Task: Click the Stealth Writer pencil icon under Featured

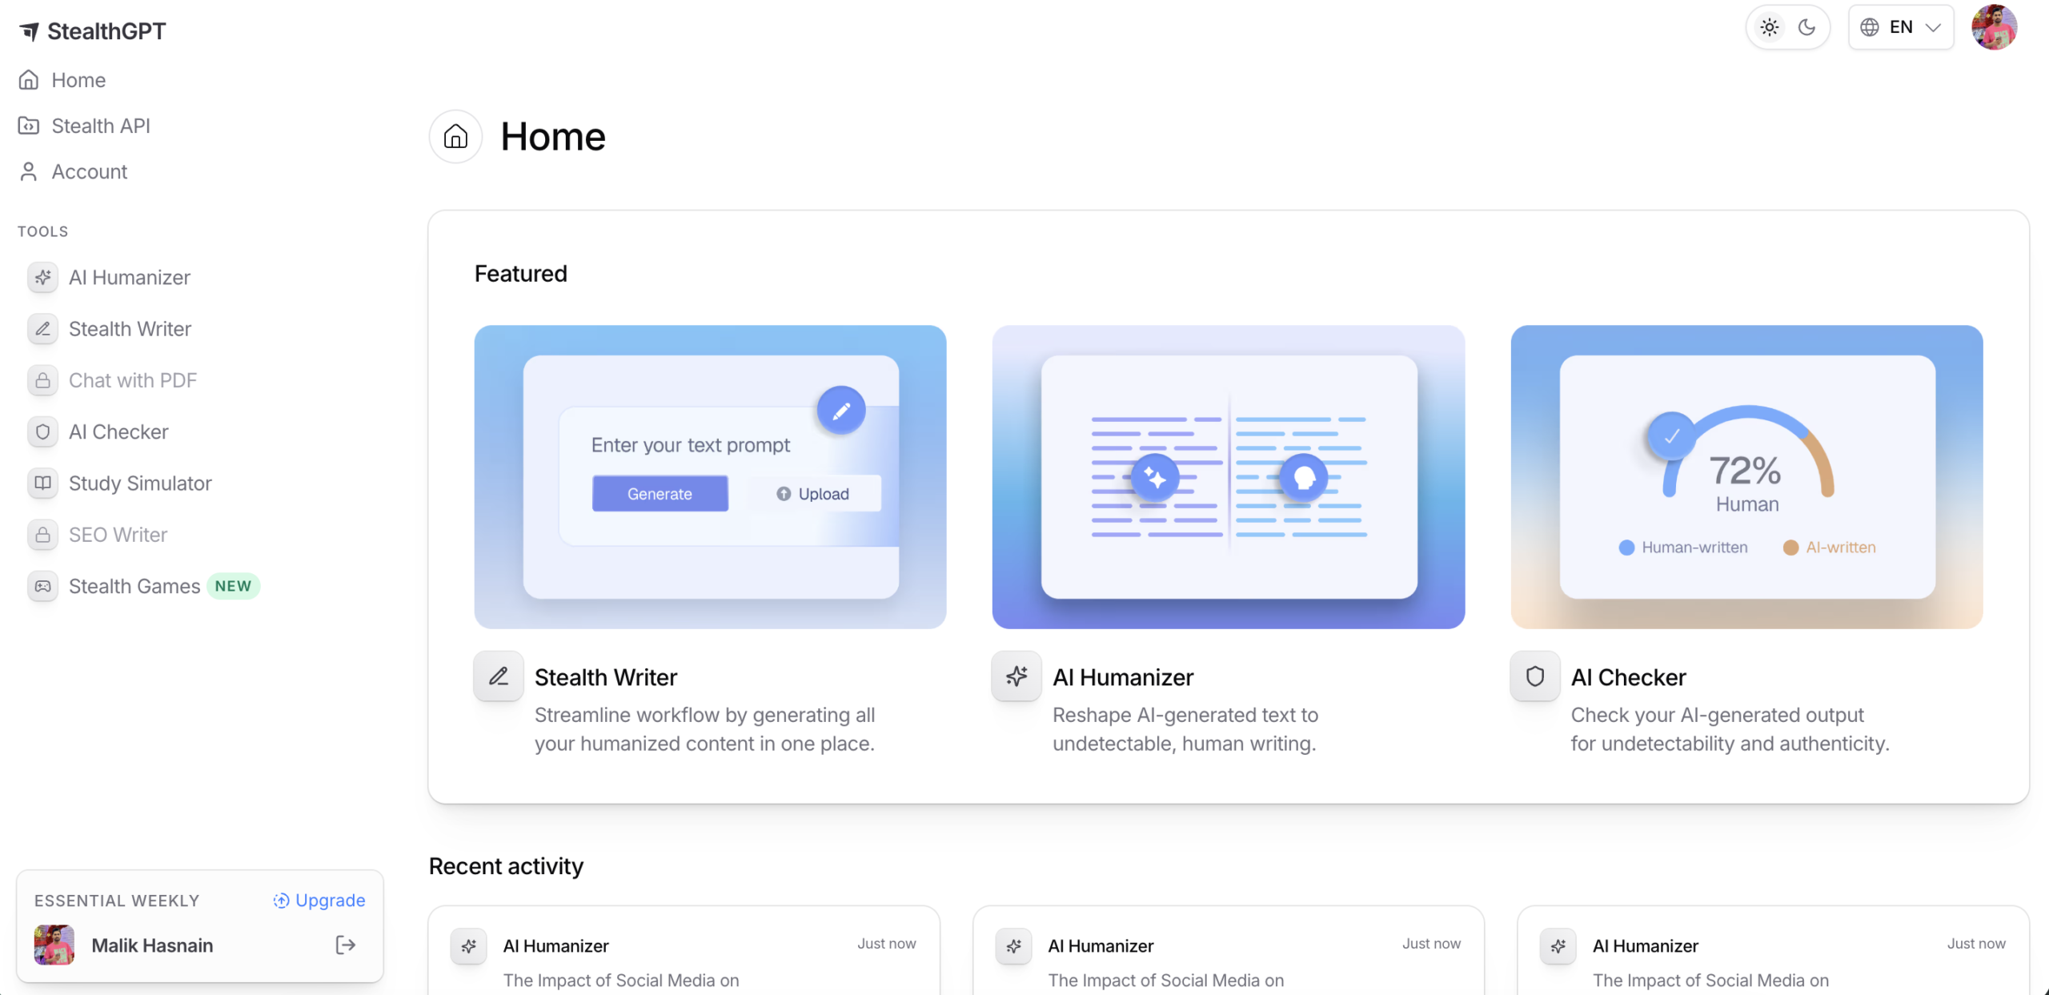Action: coord(499,676)
